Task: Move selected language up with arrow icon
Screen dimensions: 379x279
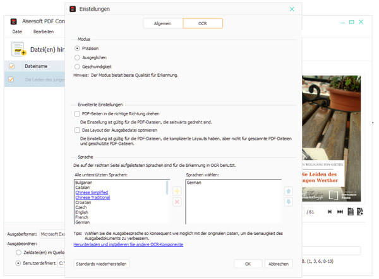Action: (289, 191)
